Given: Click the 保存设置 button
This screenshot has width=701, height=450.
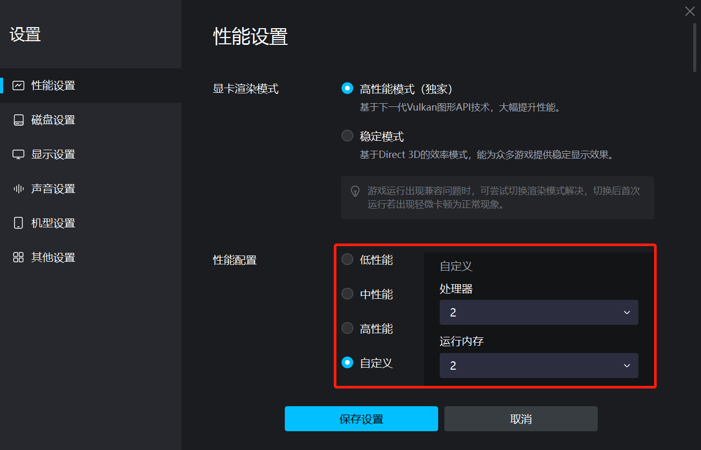Looking at the screenshot, I should coord(361,418).
